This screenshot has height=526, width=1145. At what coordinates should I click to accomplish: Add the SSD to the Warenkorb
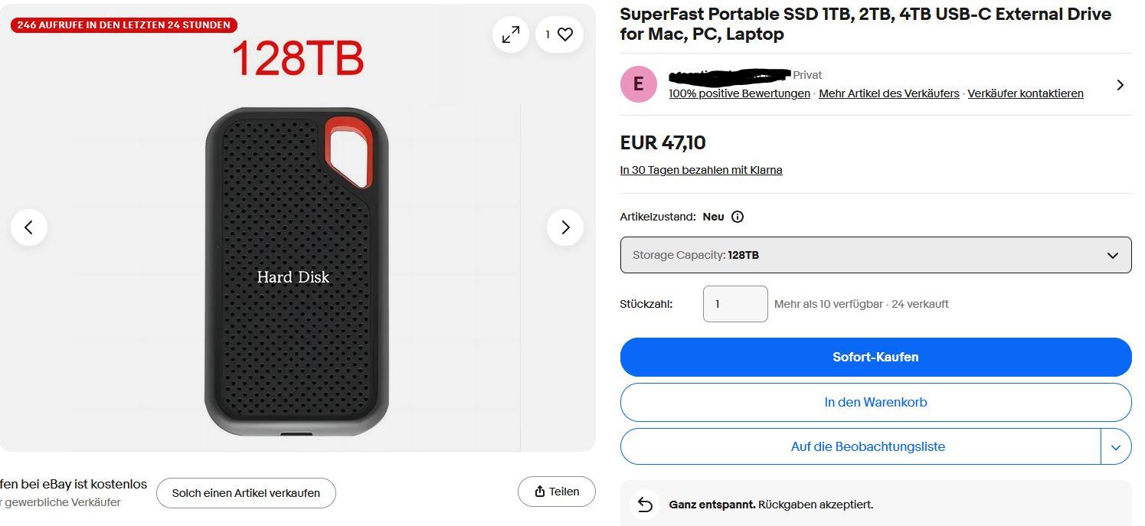coord(875,402)
